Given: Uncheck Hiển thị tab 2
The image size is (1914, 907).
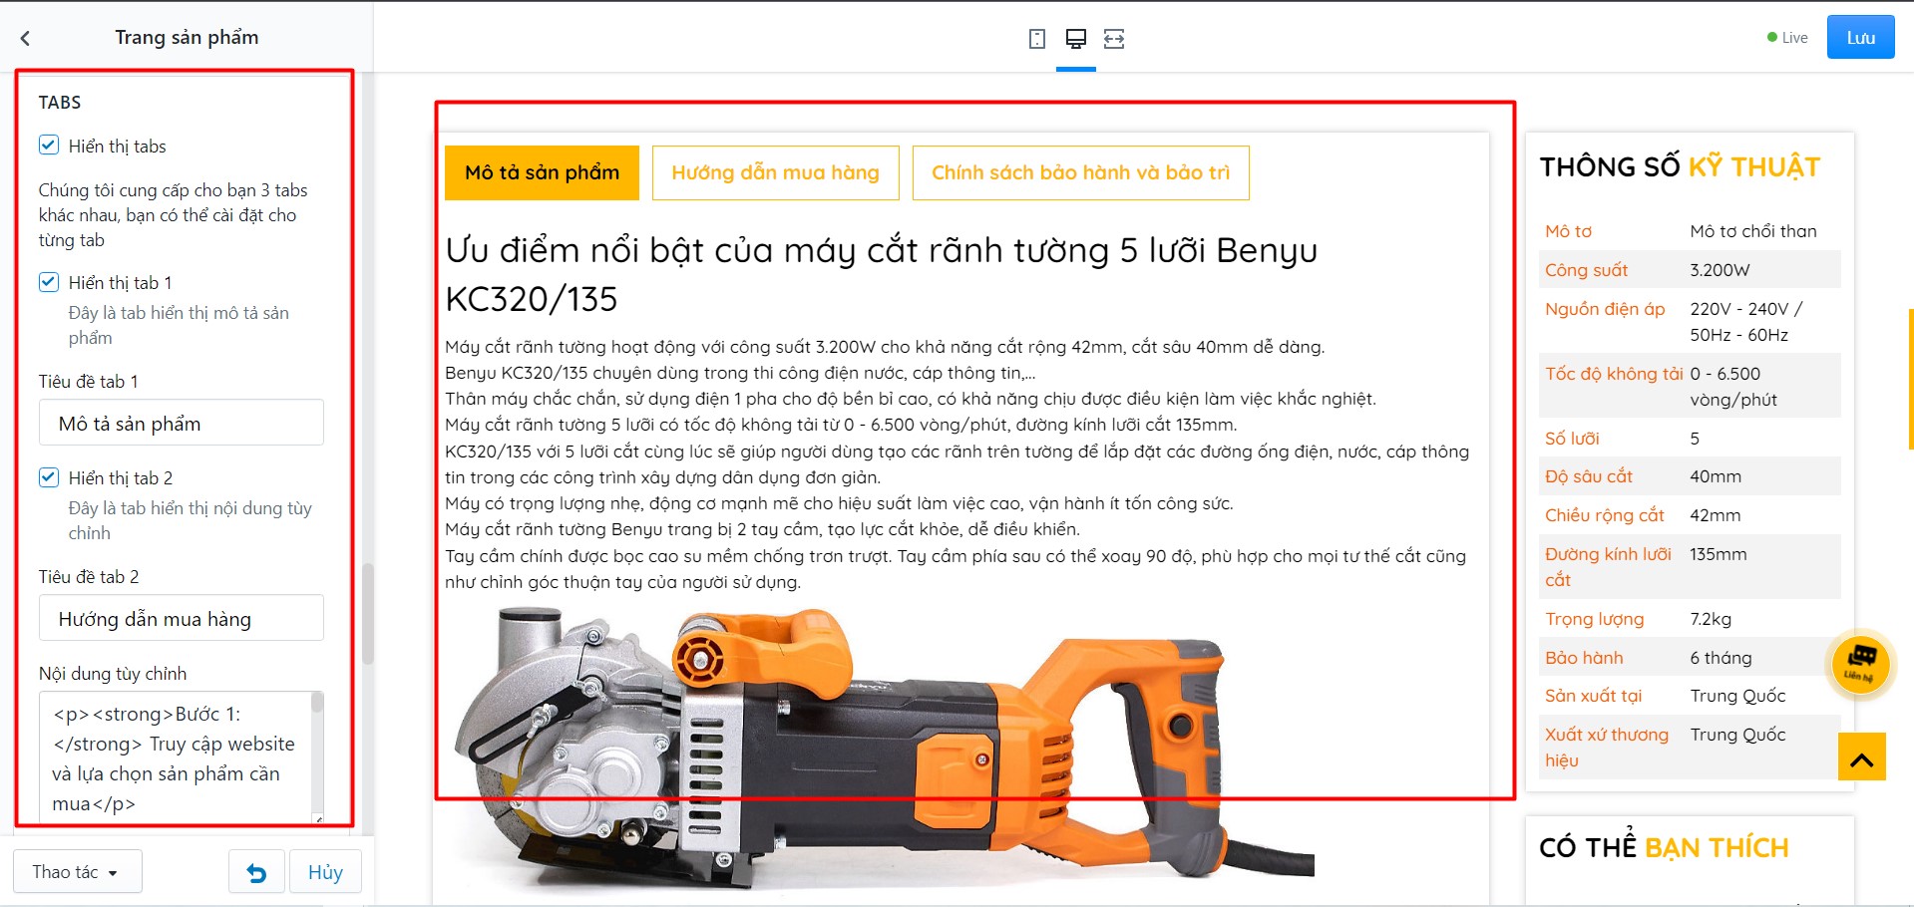Looking at the screenshot, I should pyautogui.click(x=49, y=477).
